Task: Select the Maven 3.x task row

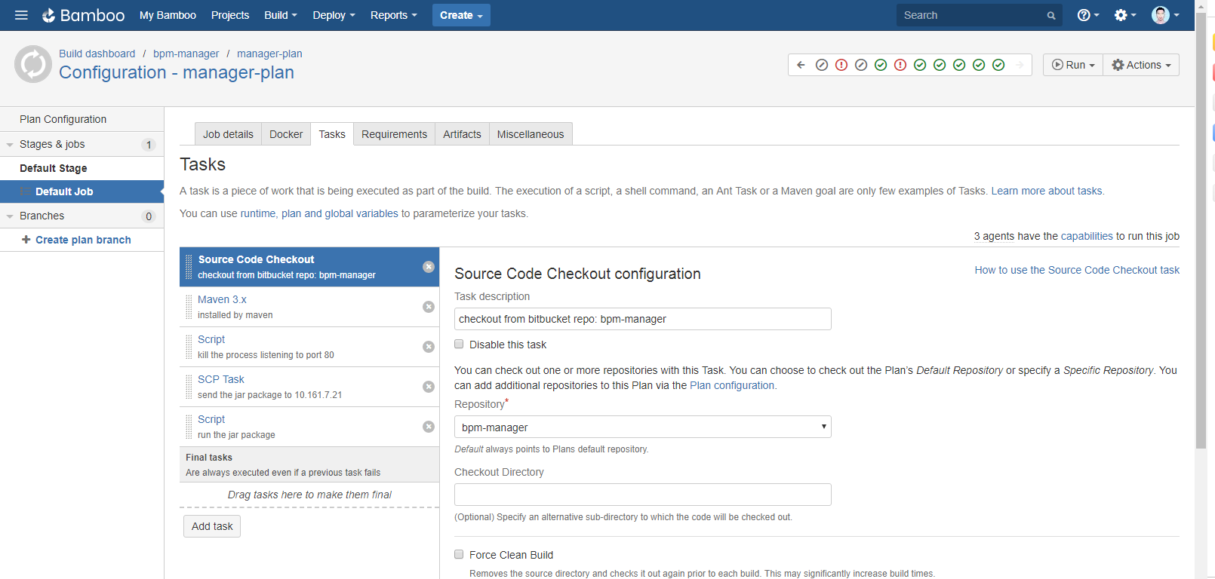Action: (x=309, y=307)
